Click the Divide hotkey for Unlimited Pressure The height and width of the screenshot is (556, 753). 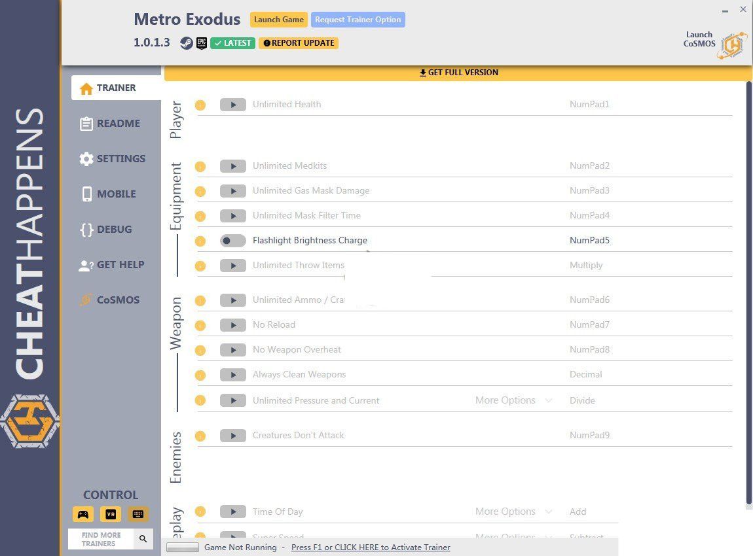point(582,400)
